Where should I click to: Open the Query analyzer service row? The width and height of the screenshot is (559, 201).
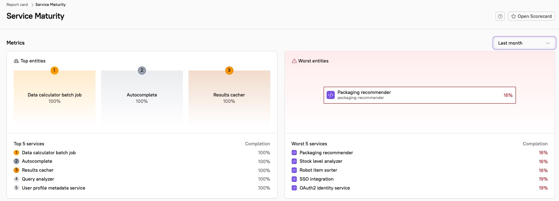(38, 179)
